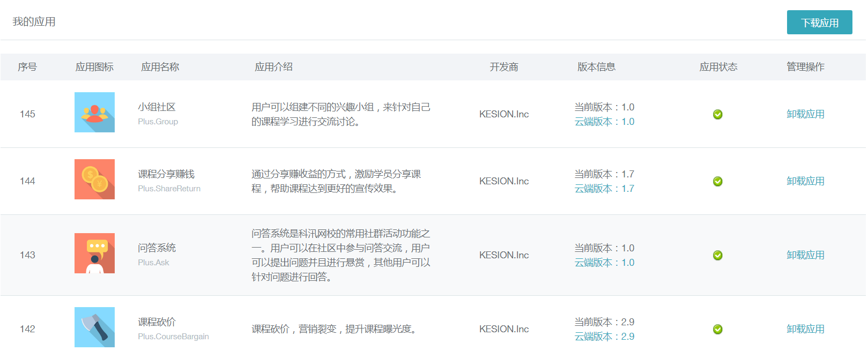Click the 序号 column header

27,67
